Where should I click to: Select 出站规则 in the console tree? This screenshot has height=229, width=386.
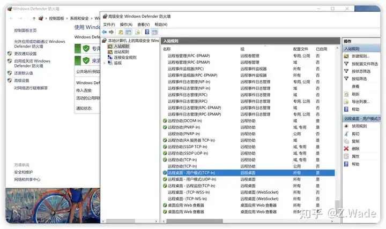121,52
